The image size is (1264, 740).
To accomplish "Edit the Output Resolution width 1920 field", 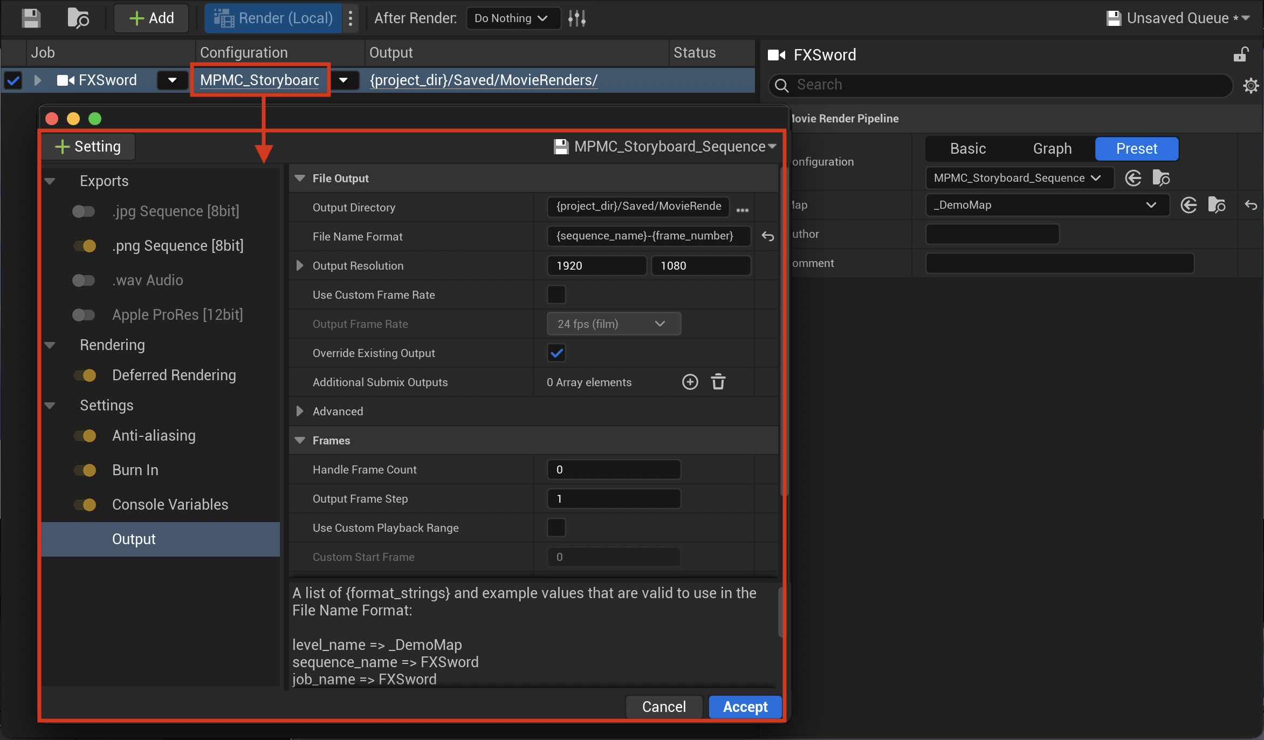I will click(x=596, y=265).
